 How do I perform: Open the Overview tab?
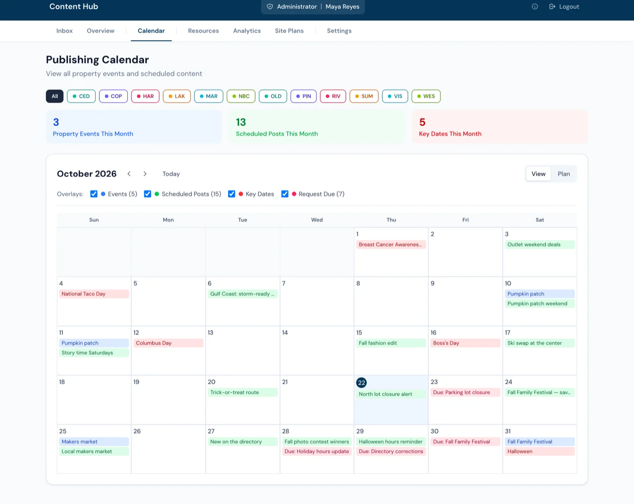pyautogui.click(x=100, y=31)
